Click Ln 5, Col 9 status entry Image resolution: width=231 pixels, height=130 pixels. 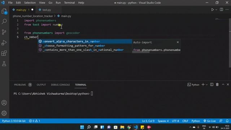pyautogui.click(x=148, y=121)
